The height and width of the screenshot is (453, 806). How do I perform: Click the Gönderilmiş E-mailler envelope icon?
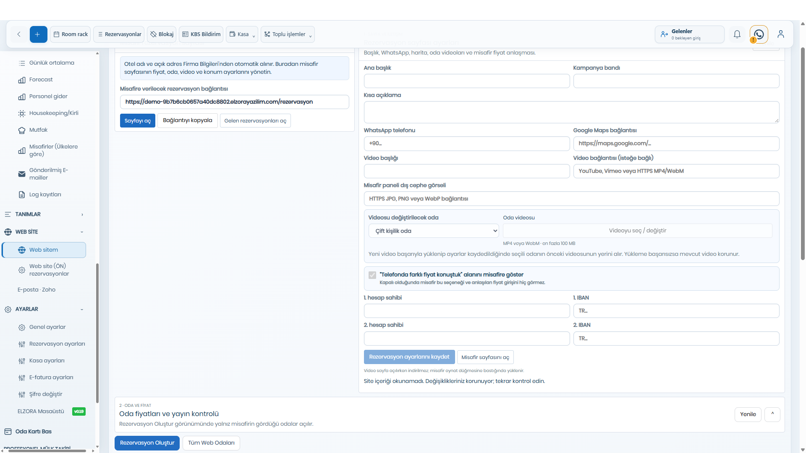coord(22,174)
